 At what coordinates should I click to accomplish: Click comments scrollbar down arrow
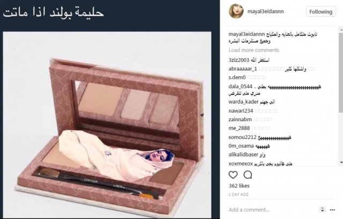[341, 162]
